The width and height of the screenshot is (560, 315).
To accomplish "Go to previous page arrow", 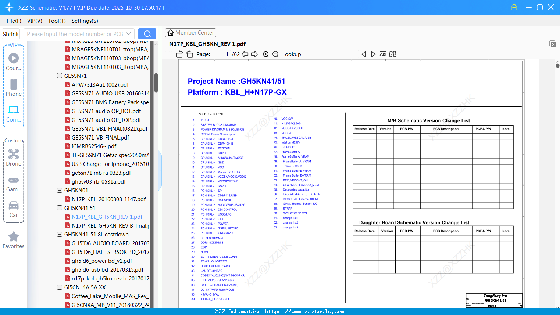I will click(x=245, y=54).
